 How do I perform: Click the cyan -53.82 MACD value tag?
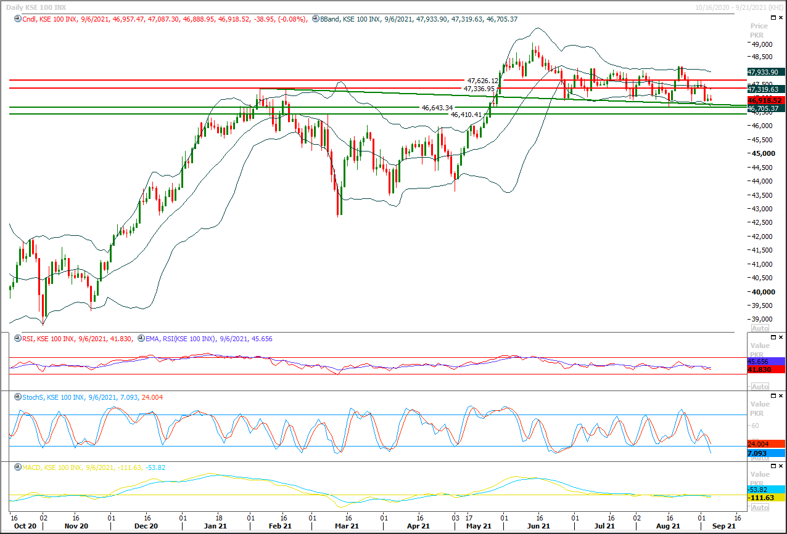click(765, 489)
